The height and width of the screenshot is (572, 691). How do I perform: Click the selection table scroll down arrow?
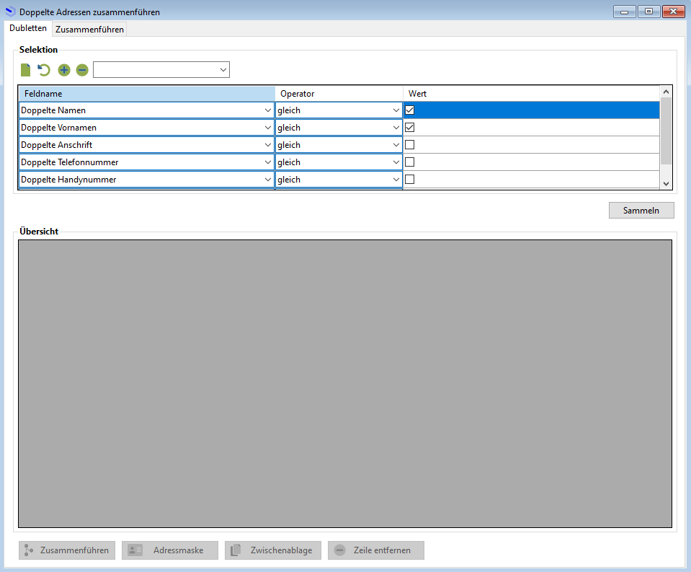[666, 183]
